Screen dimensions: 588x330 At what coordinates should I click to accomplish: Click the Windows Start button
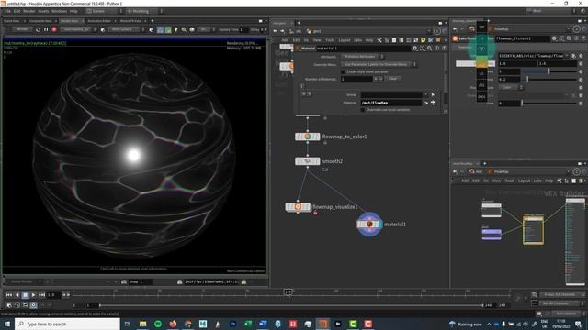(x=7, y=324)
